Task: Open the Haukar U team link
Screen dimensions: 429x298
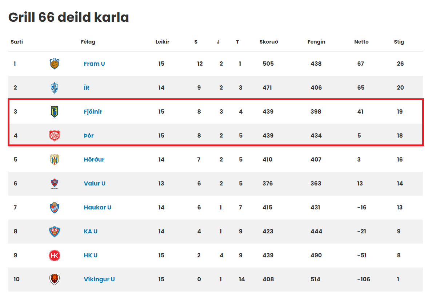Action: pyautogui.click(x=97, y=207)
